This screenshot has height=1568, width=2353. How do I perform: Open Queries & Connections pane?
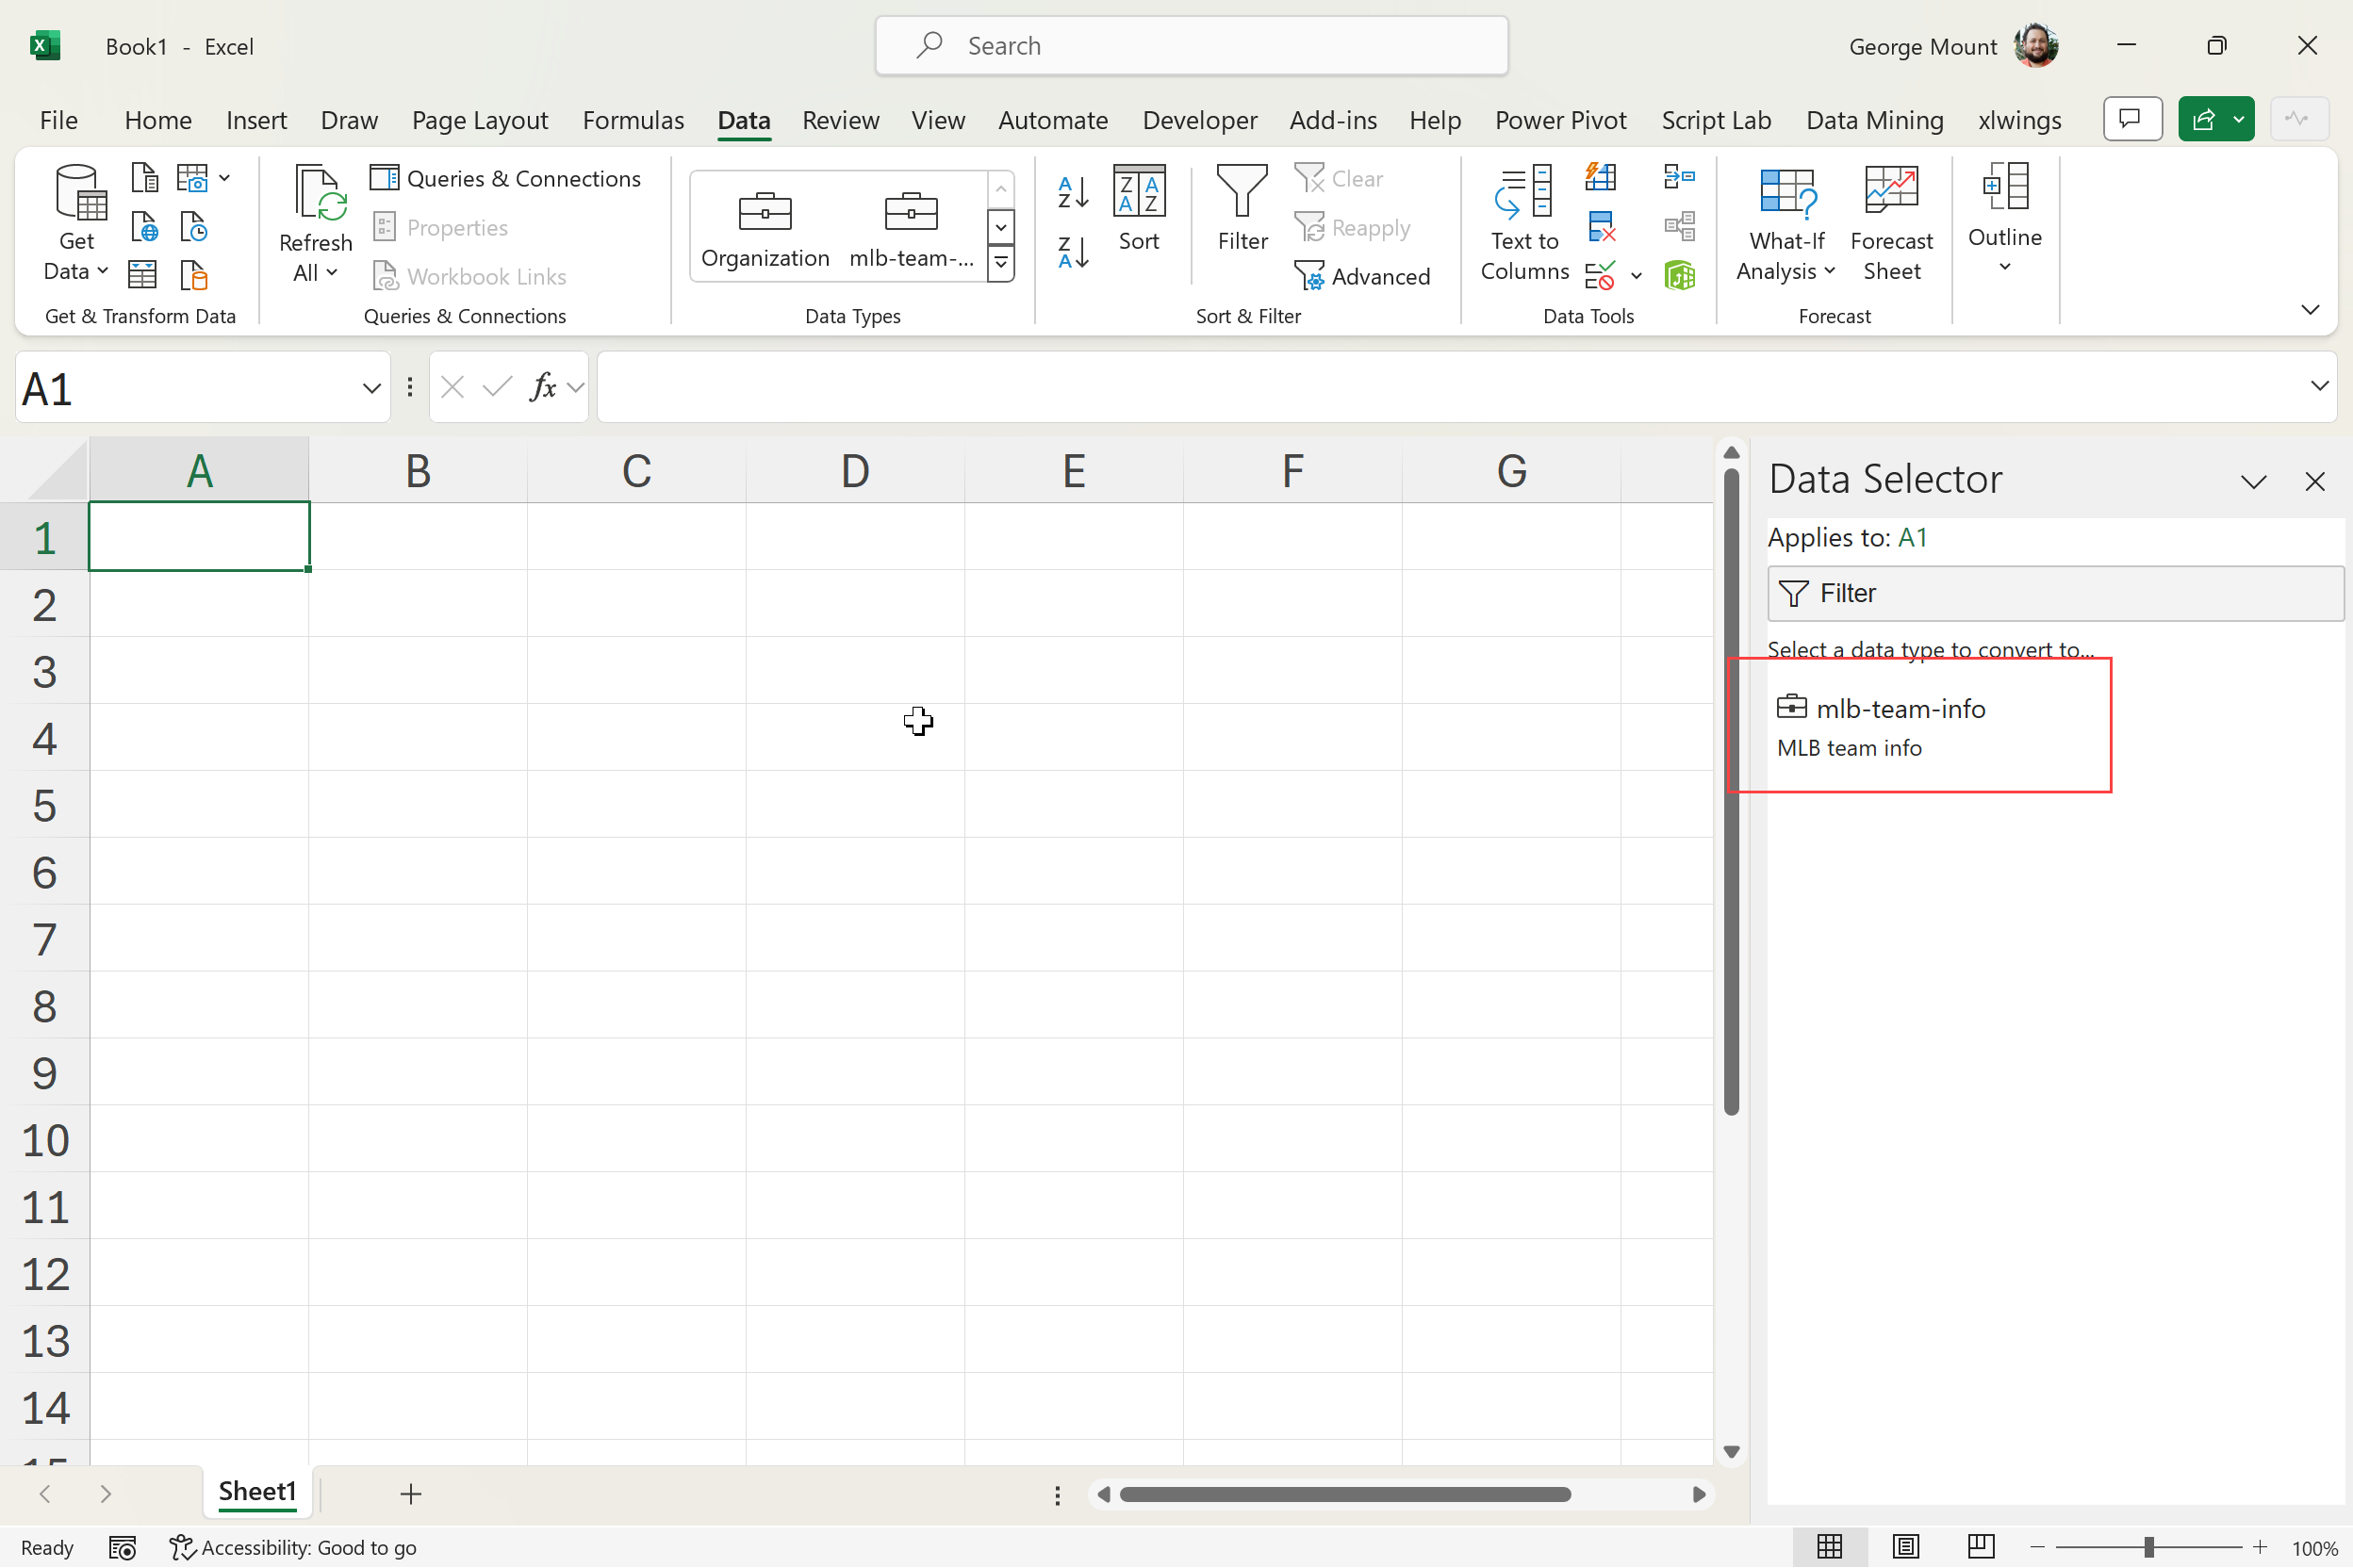point(505,178)
